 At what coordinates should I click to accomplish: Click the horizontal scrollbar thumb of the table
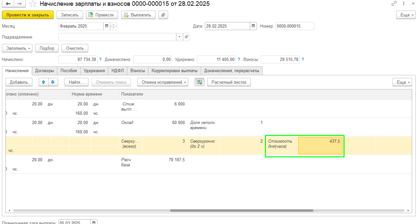241,211
